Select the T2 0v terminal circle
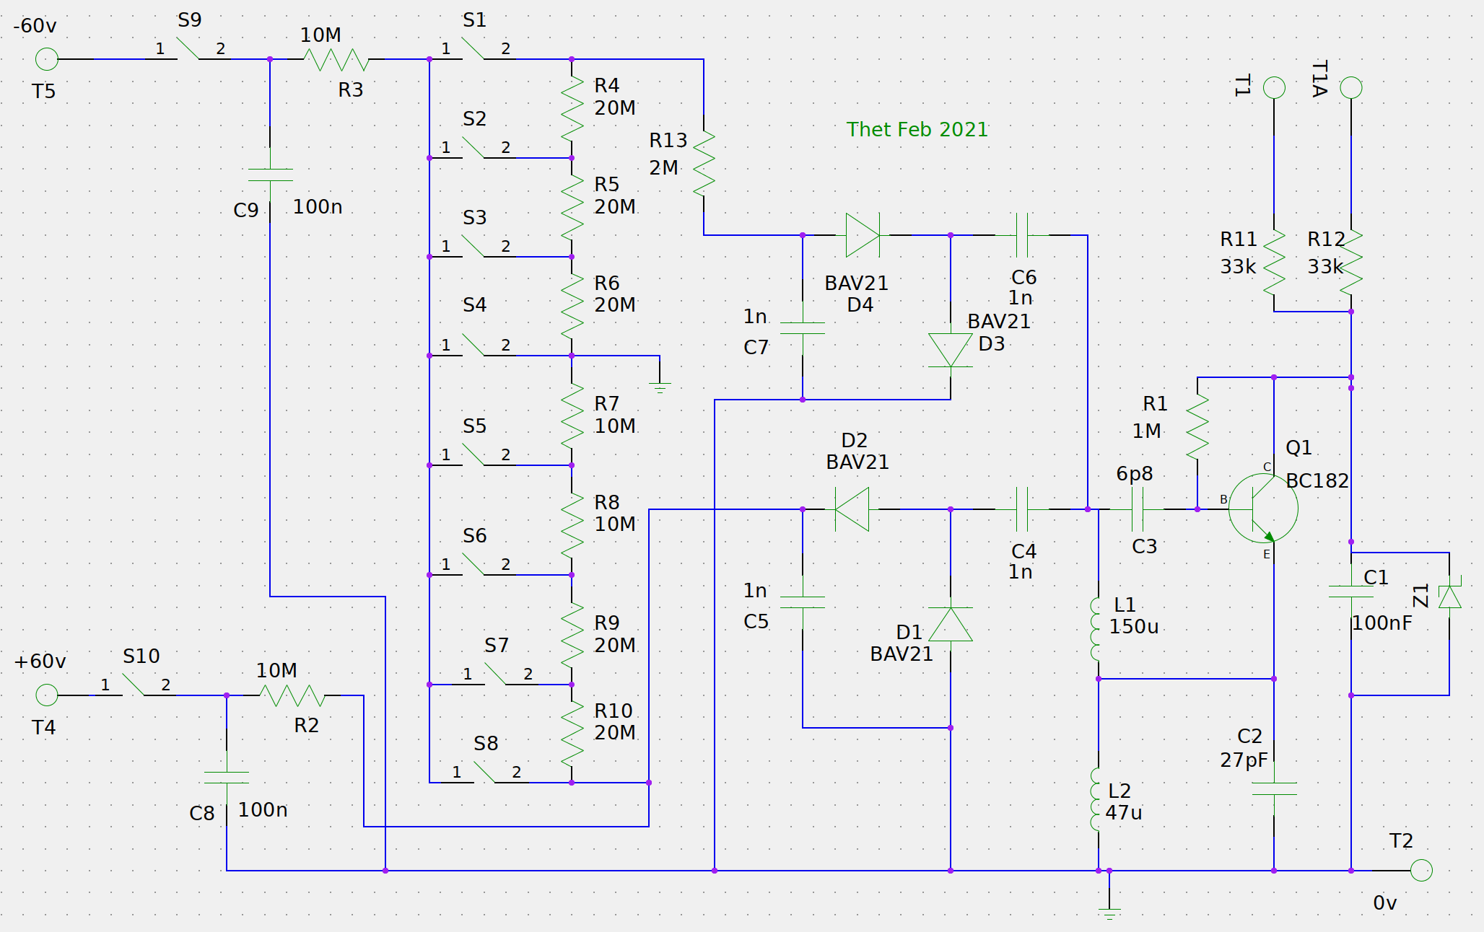This screenshot has height=932, width=1484. tap(1421, 871)
